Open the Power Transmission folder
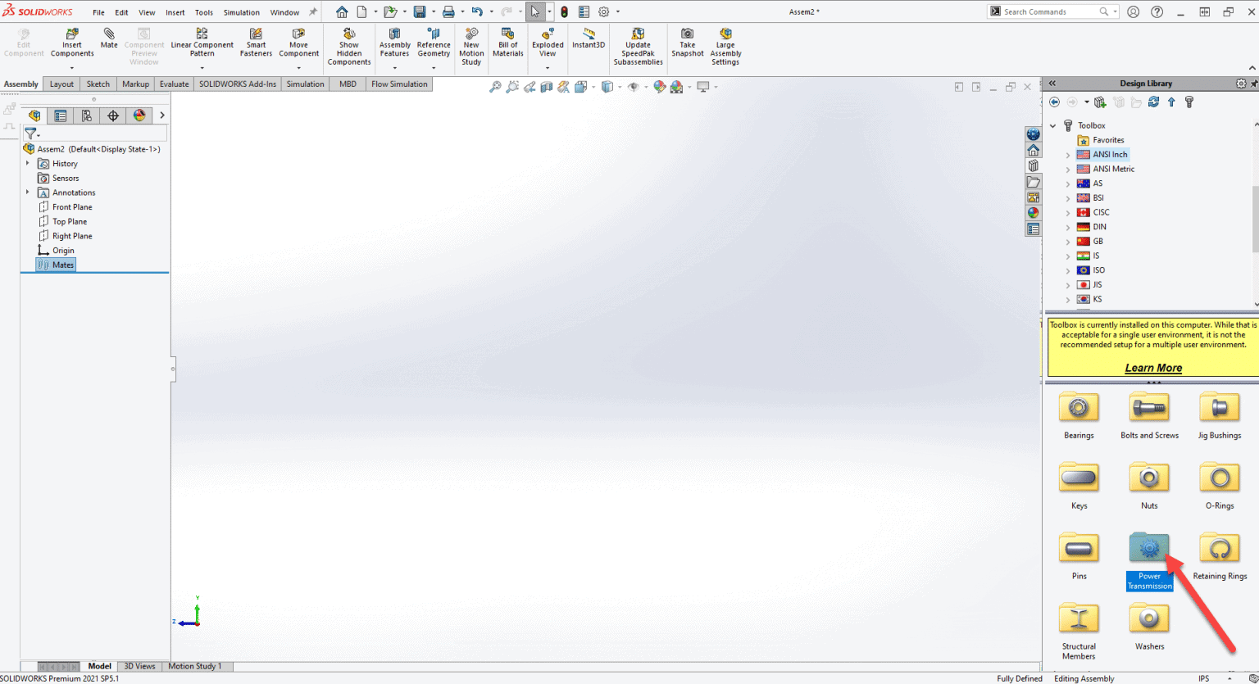Image resolution: width=1259 pixels, height=684 pixels. pos(1149,561)
